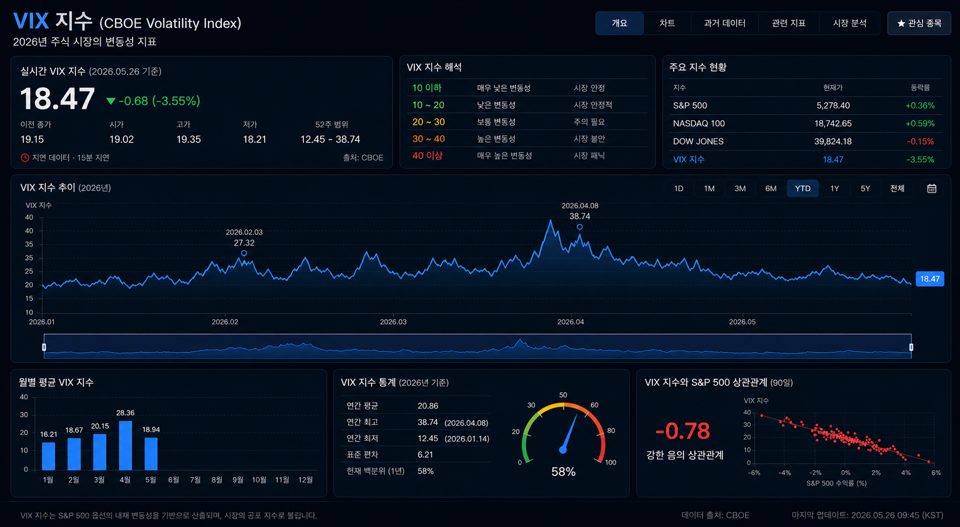The height and width of the screenshot is (527, 960).
Task: Click the 1월 bar labeled 16.21
Action: (49, 456)
